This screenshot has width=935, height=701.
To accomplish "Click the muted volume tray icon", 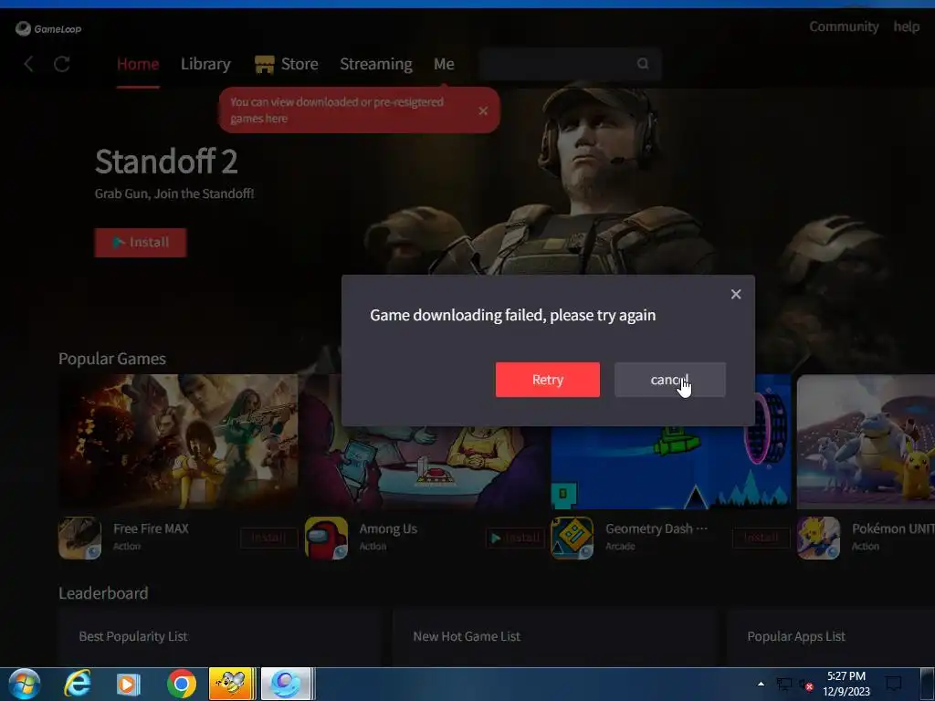I will click(805, 685).
